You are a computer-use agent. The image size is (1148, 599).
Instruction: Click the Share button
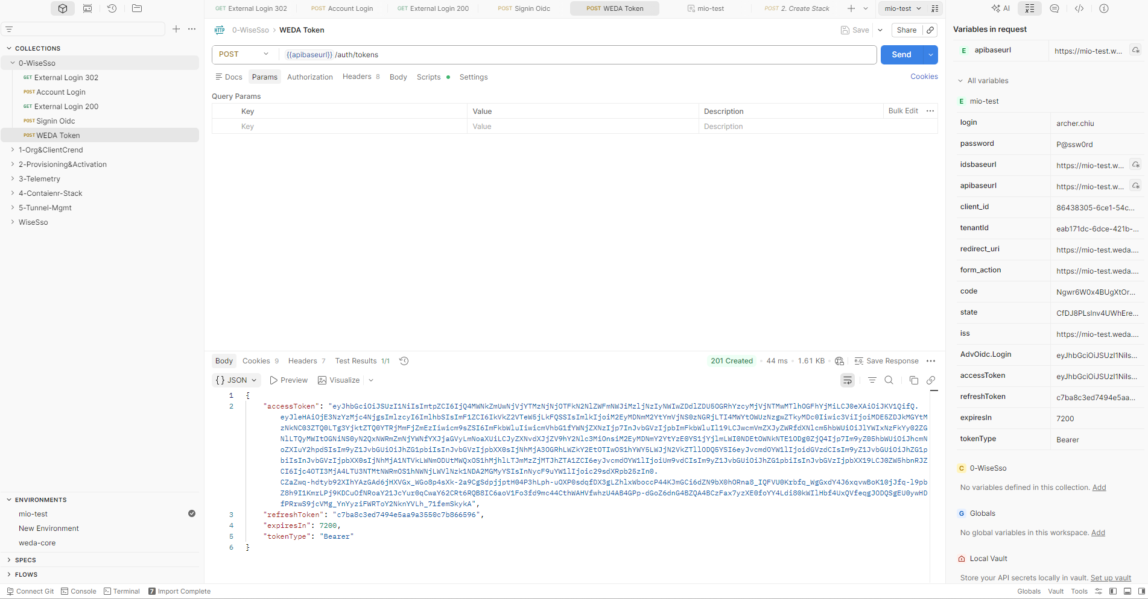click(x=906, y=30)
